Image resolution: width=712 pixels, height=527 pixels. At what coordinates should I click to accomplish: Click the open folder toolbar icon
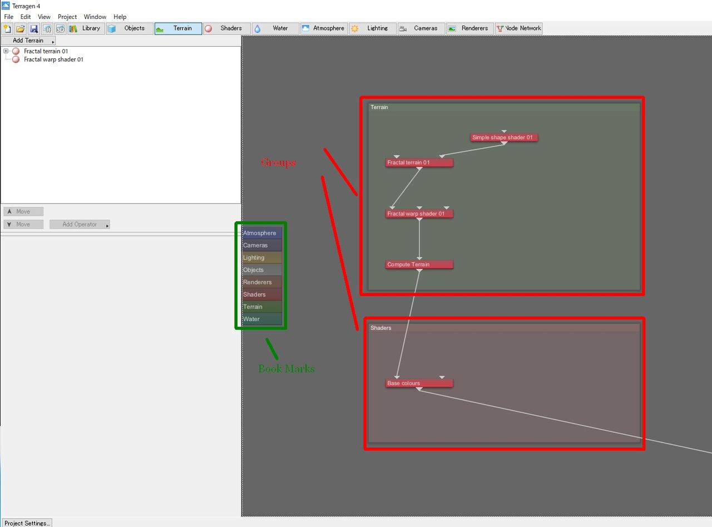click(21, 28)
